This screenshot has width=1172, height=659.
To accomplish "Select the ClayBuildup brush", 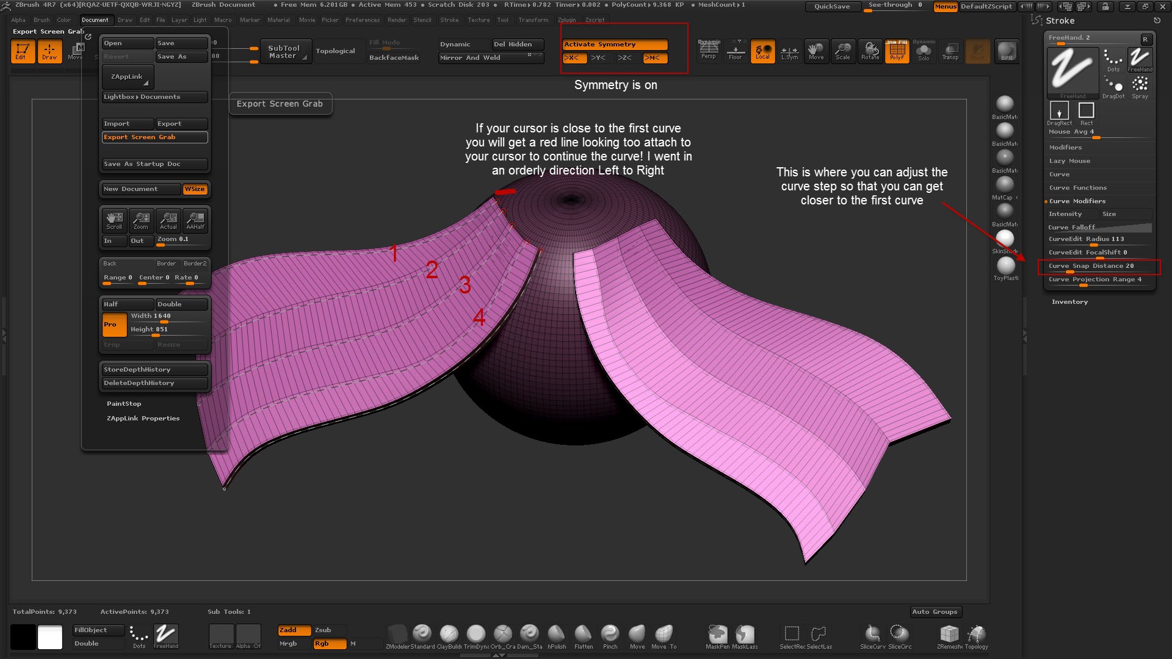I will (x=449, y=636).
